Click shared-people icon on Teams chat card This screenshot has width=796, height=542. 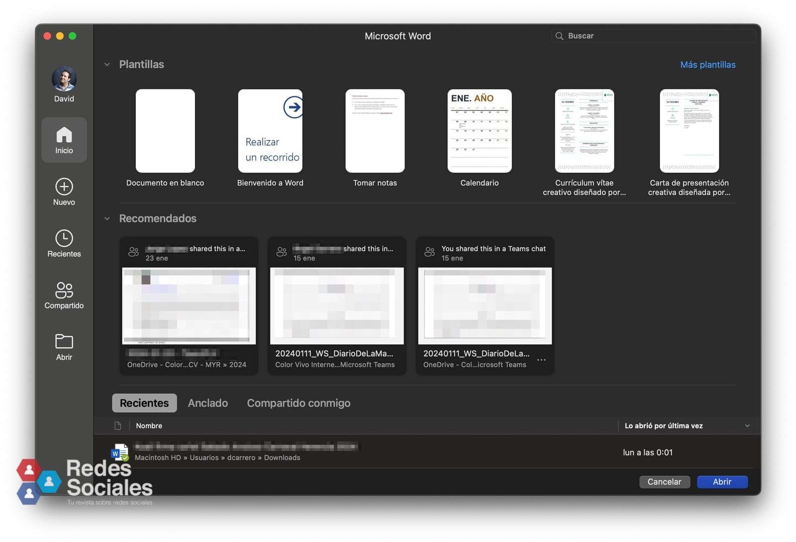point(430,252)
